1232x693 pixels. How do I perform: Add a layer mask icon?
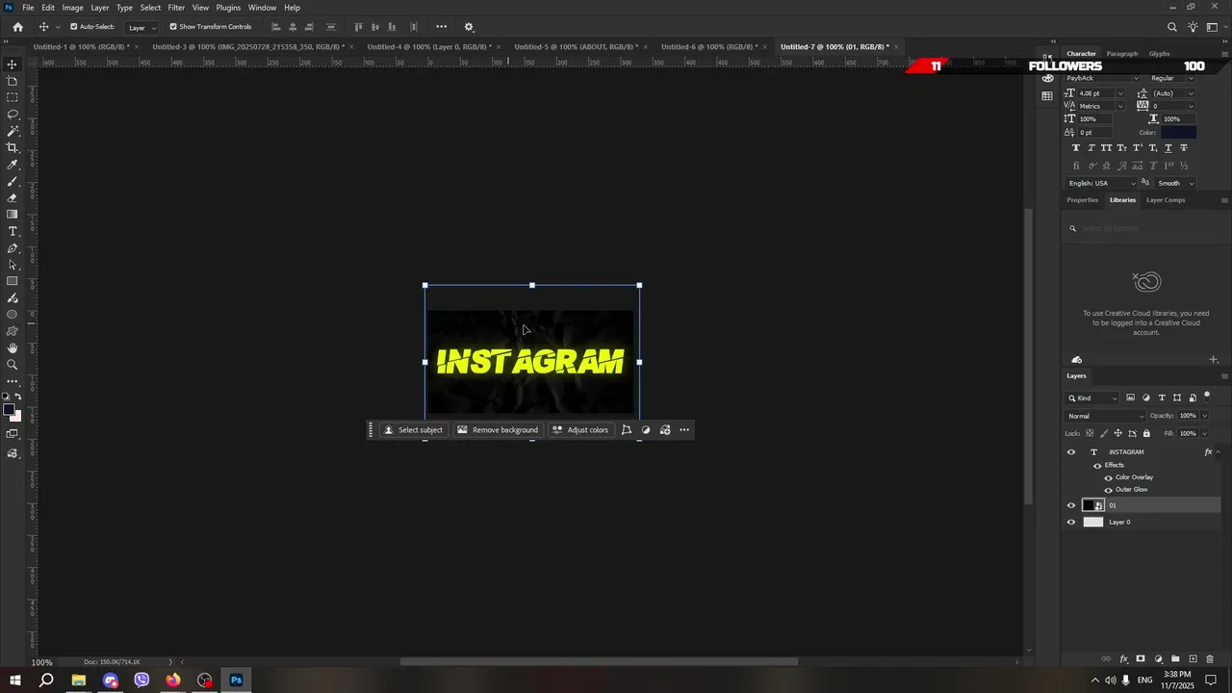pos(1141,659)
